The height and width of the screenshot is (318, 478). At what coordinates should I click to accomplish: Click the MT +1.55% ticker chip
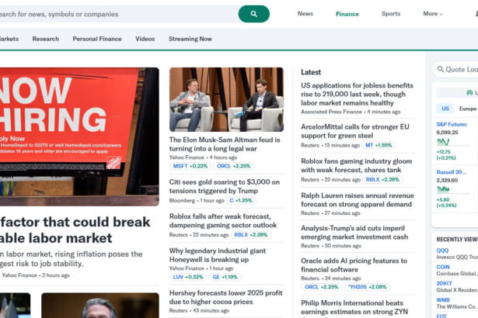click(x=379, y=146)
